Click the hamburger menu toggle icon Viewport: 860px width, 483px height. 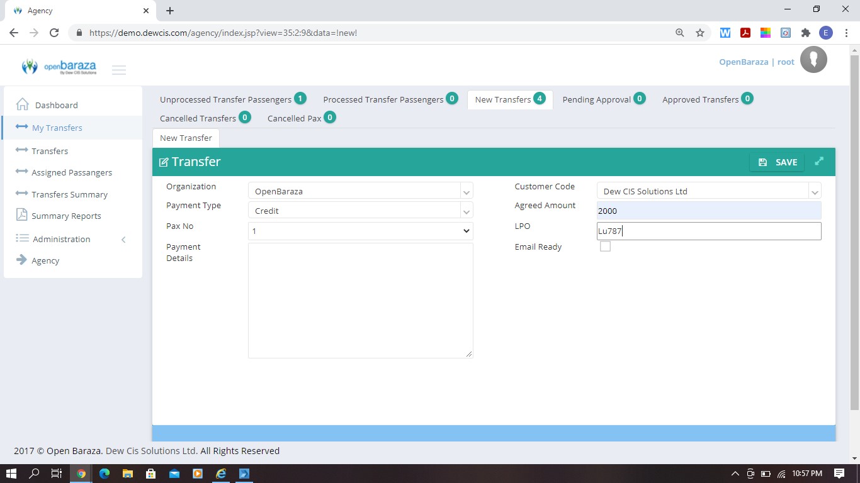119,70
